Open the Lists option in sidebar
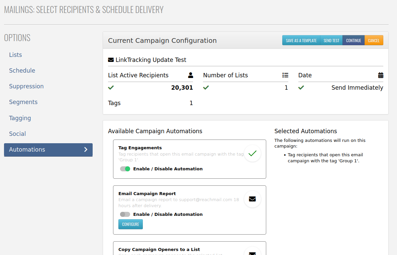The image size is (397, 255). click(15, 55)
